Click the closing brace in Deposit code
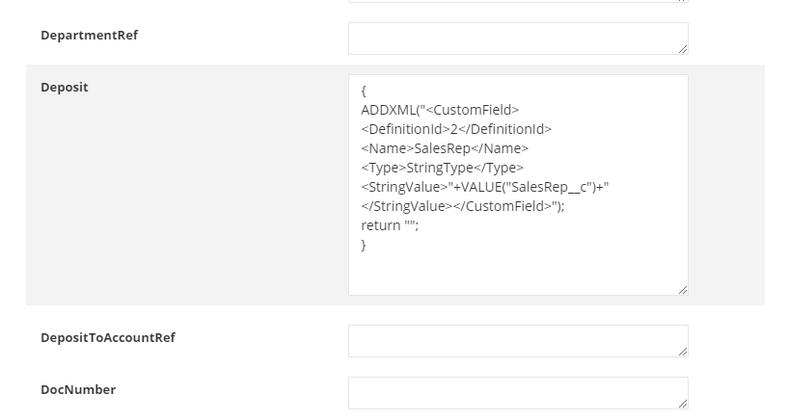Screen dimensions: 788x420 click(364, 245)
